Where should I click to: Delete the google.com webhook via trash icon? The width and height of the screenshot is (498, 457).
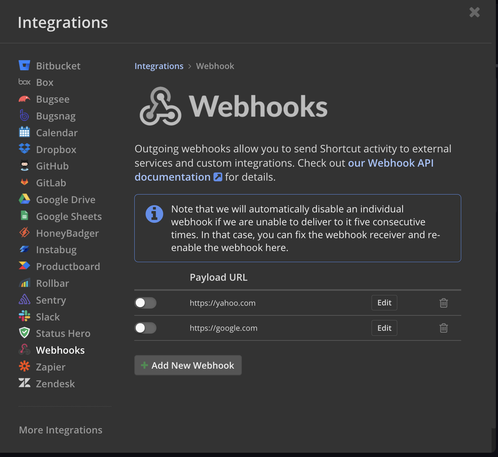444,328
